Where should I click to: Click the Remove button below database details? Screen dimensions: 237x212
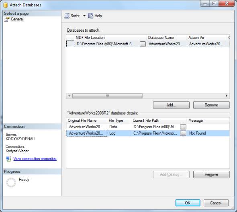(211, 174)
